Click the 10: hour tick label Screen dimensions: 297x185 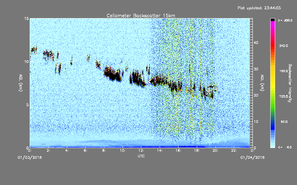123,151
